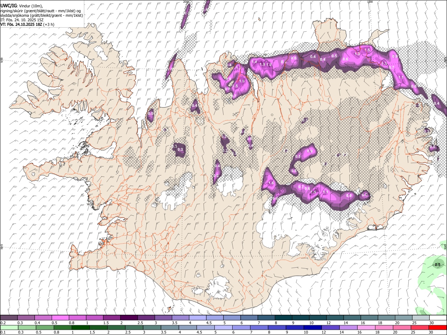The height and width of the screenshot is (335, 447).
Task: Click the '1.6' snowfall value on the map
Action: (271, 183)
